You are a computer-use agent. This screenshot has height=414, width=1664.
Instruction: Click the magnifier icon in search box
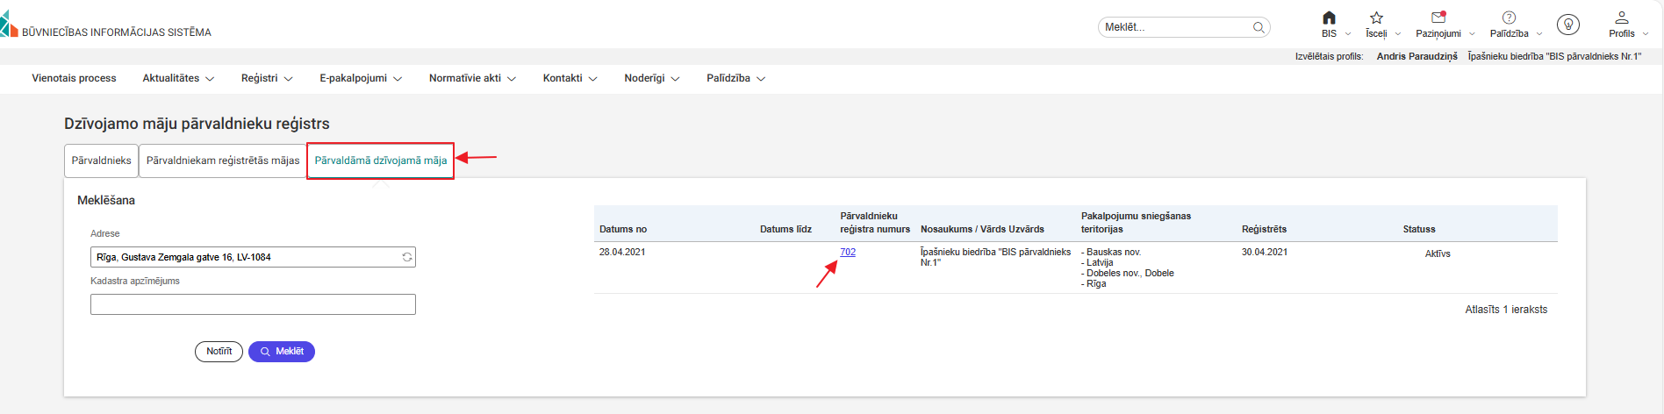(x=1259, y=27)
